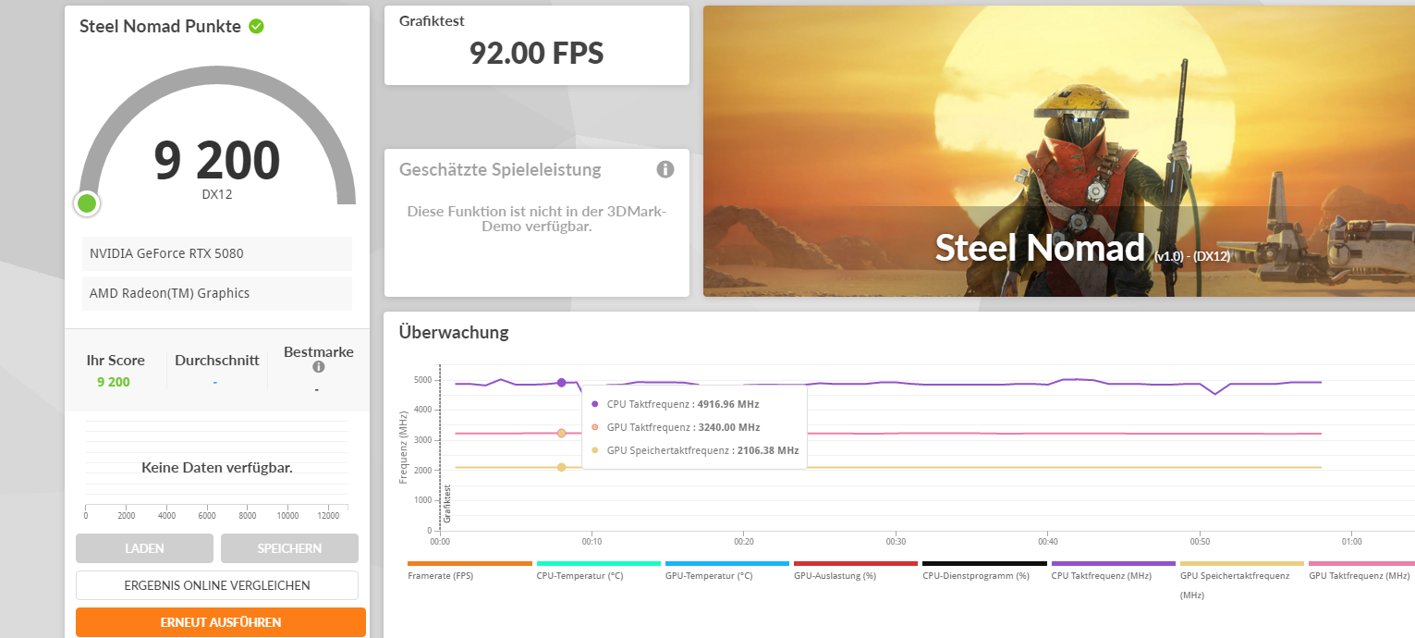The image size is (1415, 638).
Task: Click the purple CPU clock marker on the graph
Action: tap(561, 383)
